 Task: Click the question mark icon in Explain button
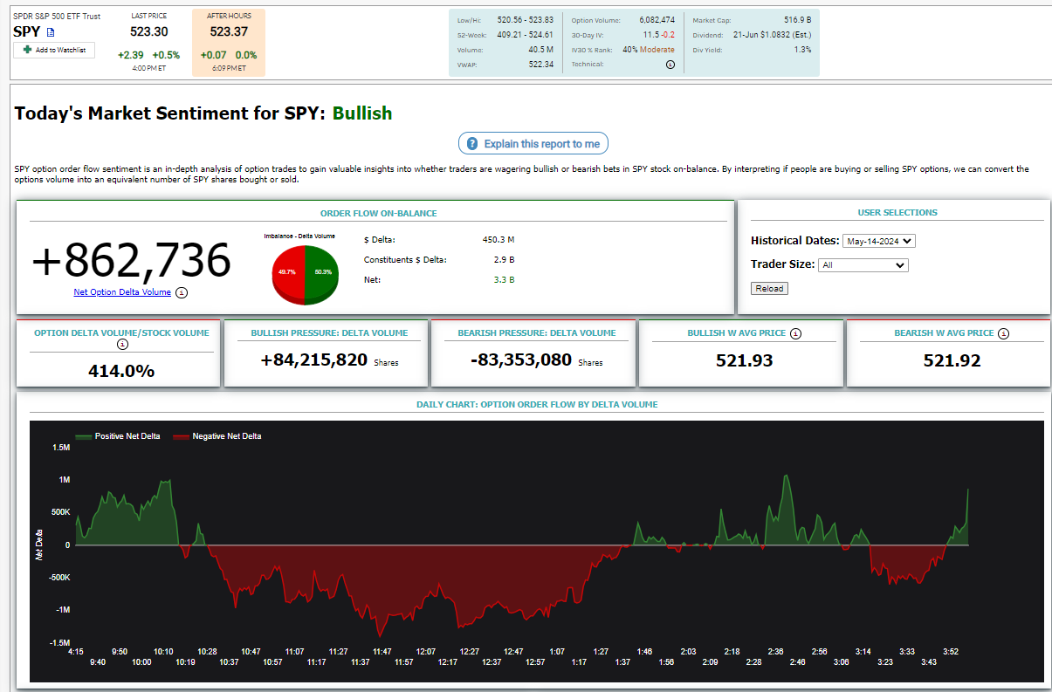pyautogui.click(x=472, y=144)
